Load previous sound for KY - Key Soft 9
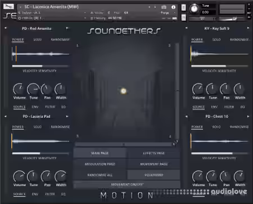 [x=186, y=28]
